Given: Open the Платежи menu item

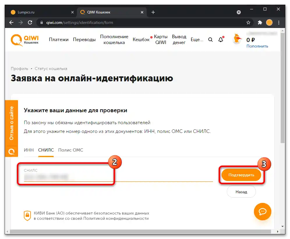Looking at the screenshot, I should coord(59,39).
